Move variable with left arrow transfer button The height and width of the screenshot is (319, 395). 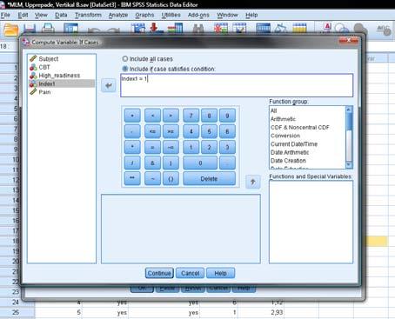coord(109,85)
